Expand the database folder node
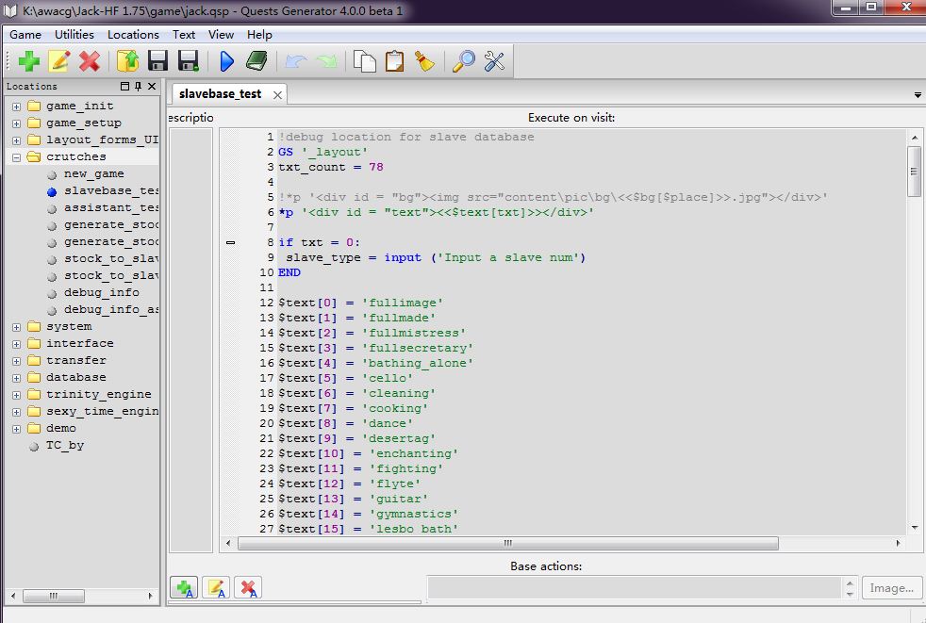Image resolution: width=926 pixels, height=623 pixels. pyautogui.click(x=16, y=378)
